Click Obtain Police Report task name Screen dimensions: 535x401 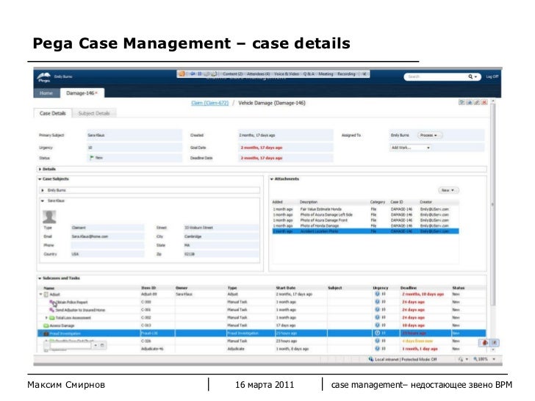tap(72, 302)
